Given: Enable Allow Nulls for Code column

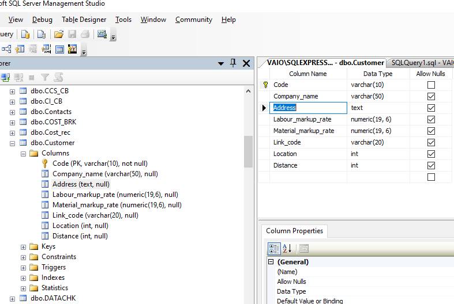Looking at the screenshot, I should point(431,85).
